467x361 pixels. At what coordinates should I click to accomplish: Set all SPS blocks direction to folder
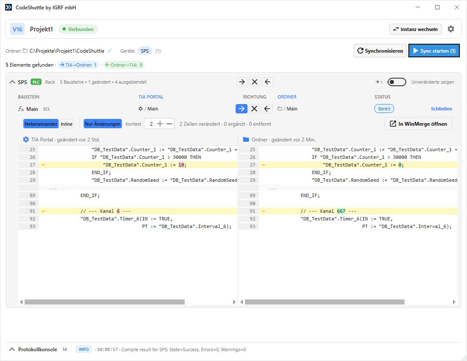[x=242, y=82]
